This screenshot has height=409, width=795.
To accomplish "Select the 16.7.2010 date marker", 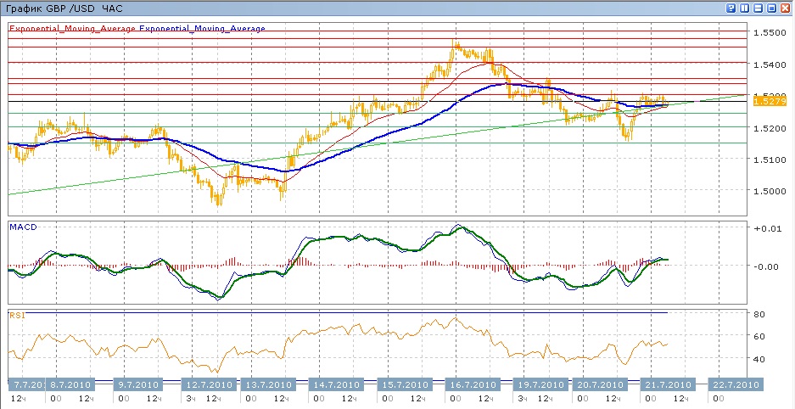I will click(469, 384).
